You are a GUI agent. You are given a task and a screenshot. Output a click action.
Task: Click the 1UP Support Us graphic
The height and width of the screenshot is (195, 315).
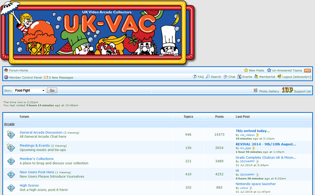(x=287, y=90)
